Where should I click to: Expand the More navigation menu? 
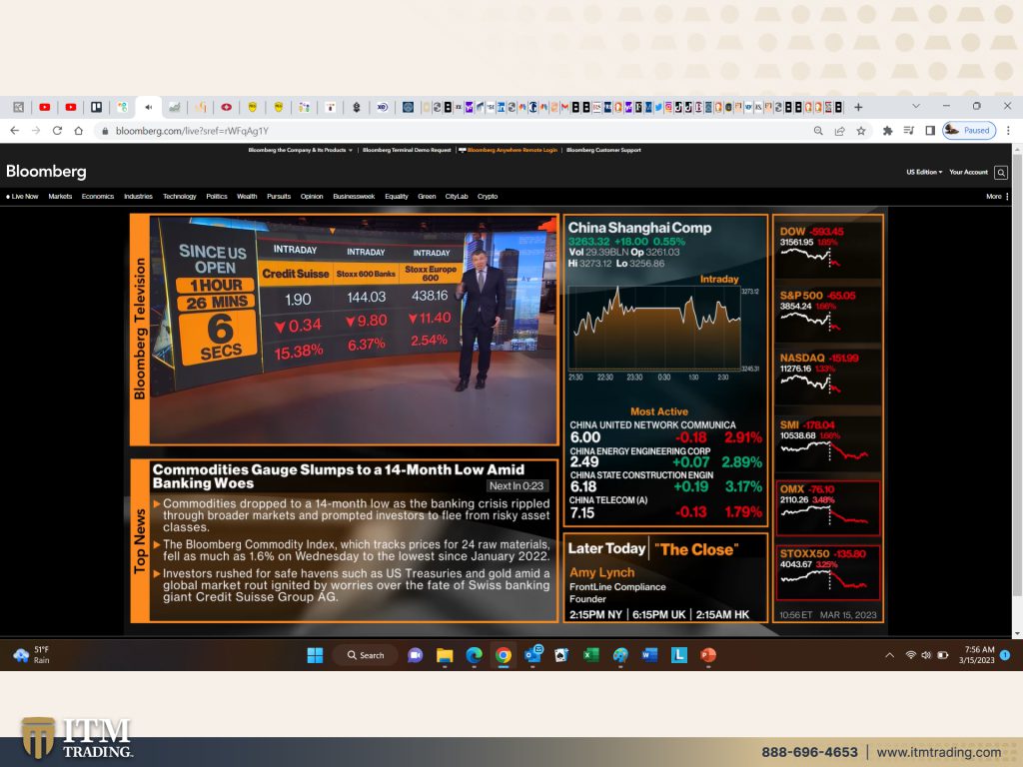pos(997,197)
